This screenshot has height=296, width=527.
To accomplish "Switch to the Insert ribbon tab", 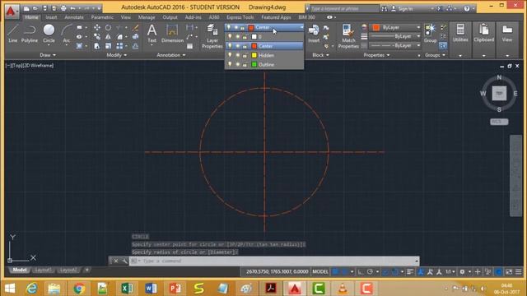I will (51, 17).
